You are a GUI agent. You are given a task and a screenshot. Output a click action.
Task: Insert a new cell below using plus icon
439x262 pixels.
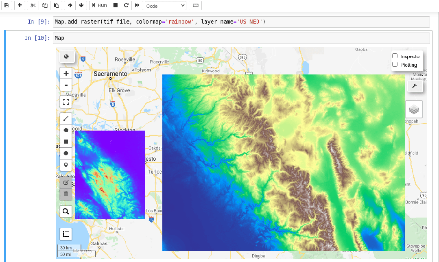[20, 6]
